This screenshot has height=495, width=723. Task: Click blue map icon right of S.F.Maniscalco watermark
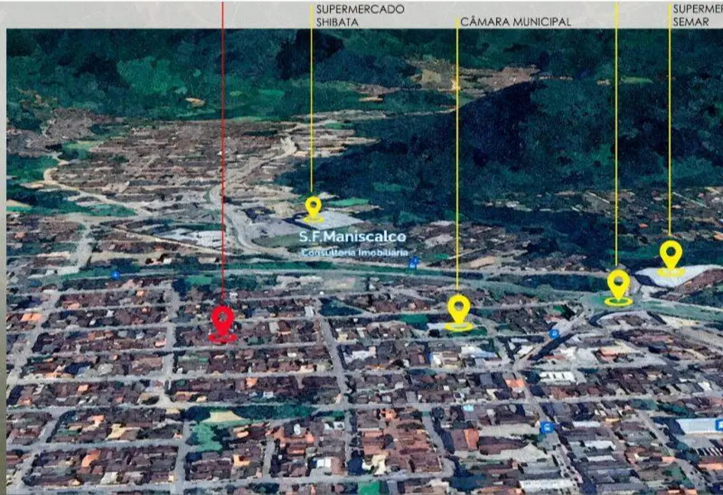click(414, 262)
